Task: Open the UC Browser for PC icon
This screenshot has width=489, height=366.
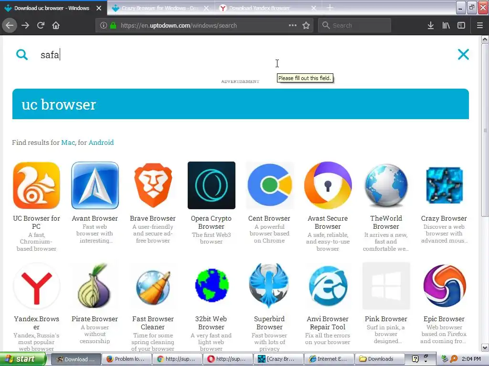Action: [x=36, y=185]
